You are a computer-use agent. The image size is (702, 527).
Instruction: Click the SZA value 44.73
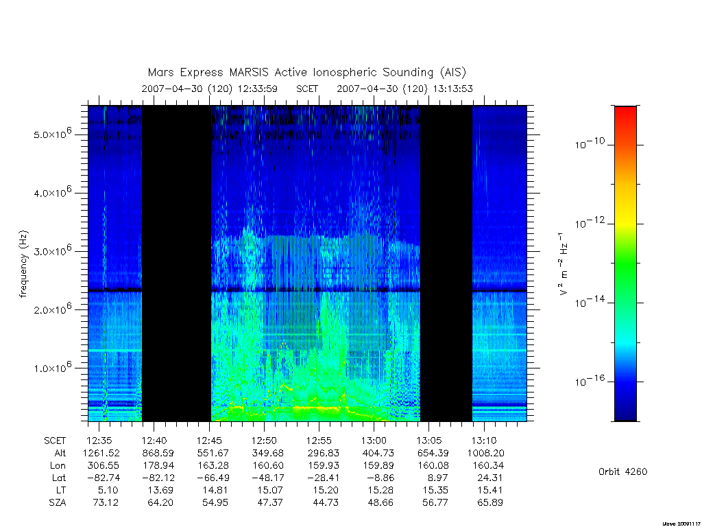tap(326, 503)
